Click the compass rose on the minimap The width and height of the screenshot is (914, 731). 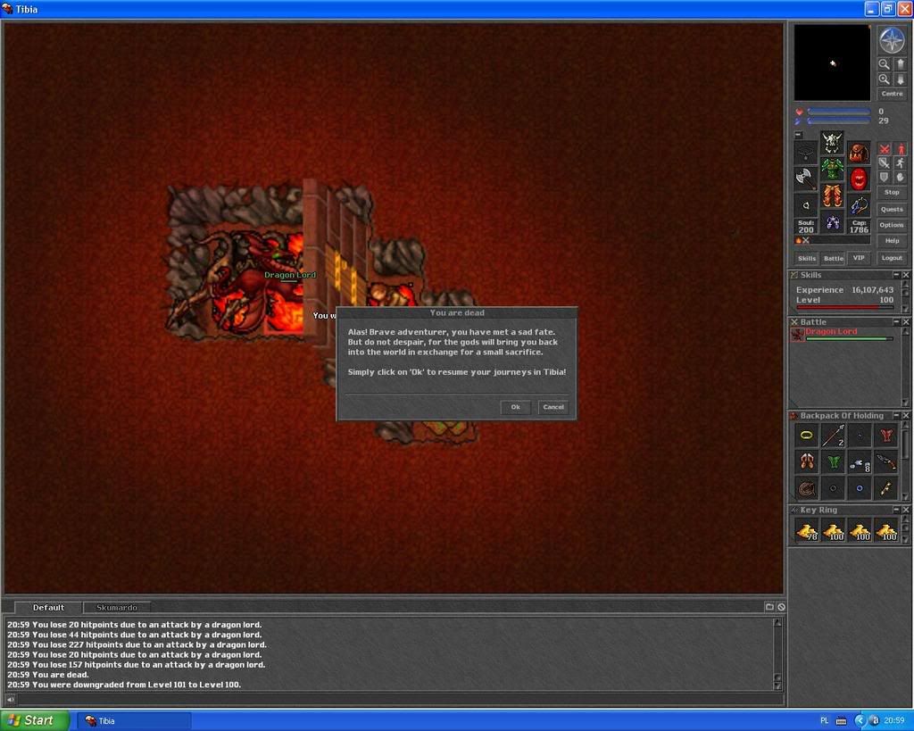pyautogui.click(x=892, y=41)
